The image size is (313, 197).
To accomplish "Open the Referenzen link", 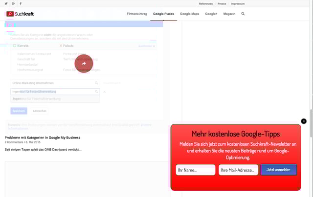I will tap(205, 4).
